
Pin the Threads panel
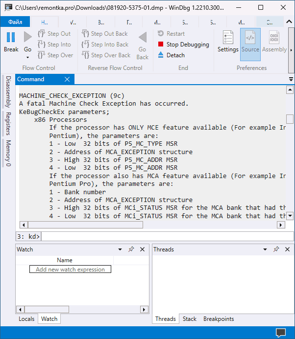coord(276,249)
